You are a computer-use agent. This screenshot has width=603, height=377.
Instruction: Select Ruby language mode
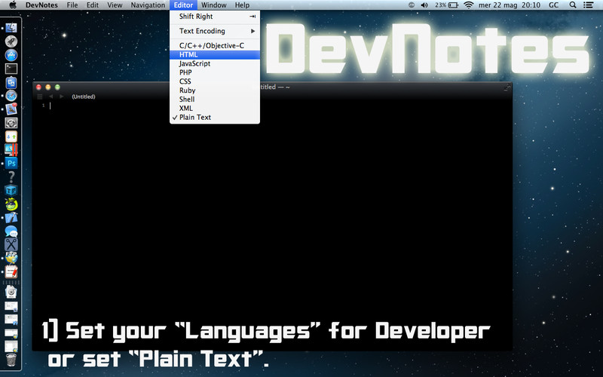click(215, 90)
